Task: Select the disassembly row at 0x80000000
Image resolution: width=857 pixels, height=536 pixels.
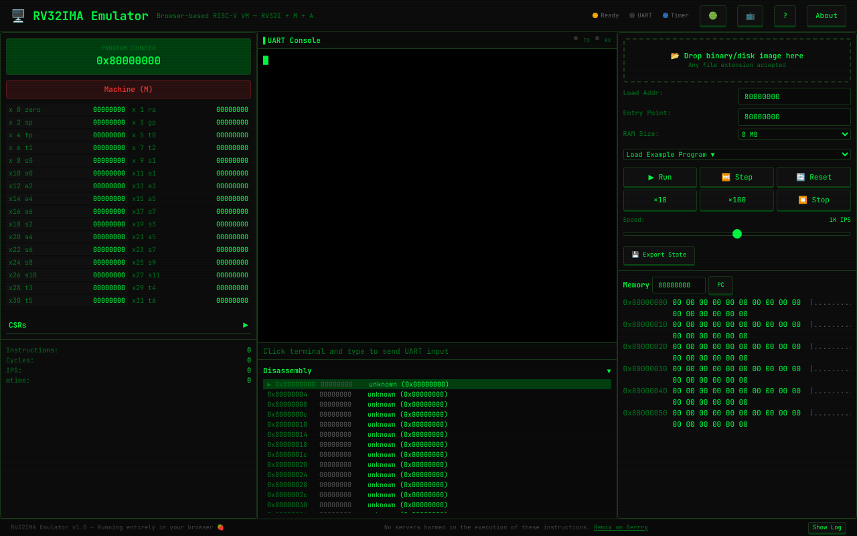Action: tap(437, 385)
